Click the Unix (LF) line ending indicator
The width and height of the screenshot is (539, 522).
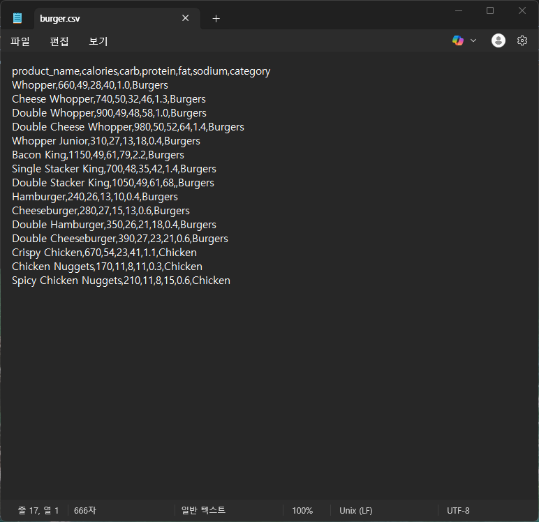356,511
